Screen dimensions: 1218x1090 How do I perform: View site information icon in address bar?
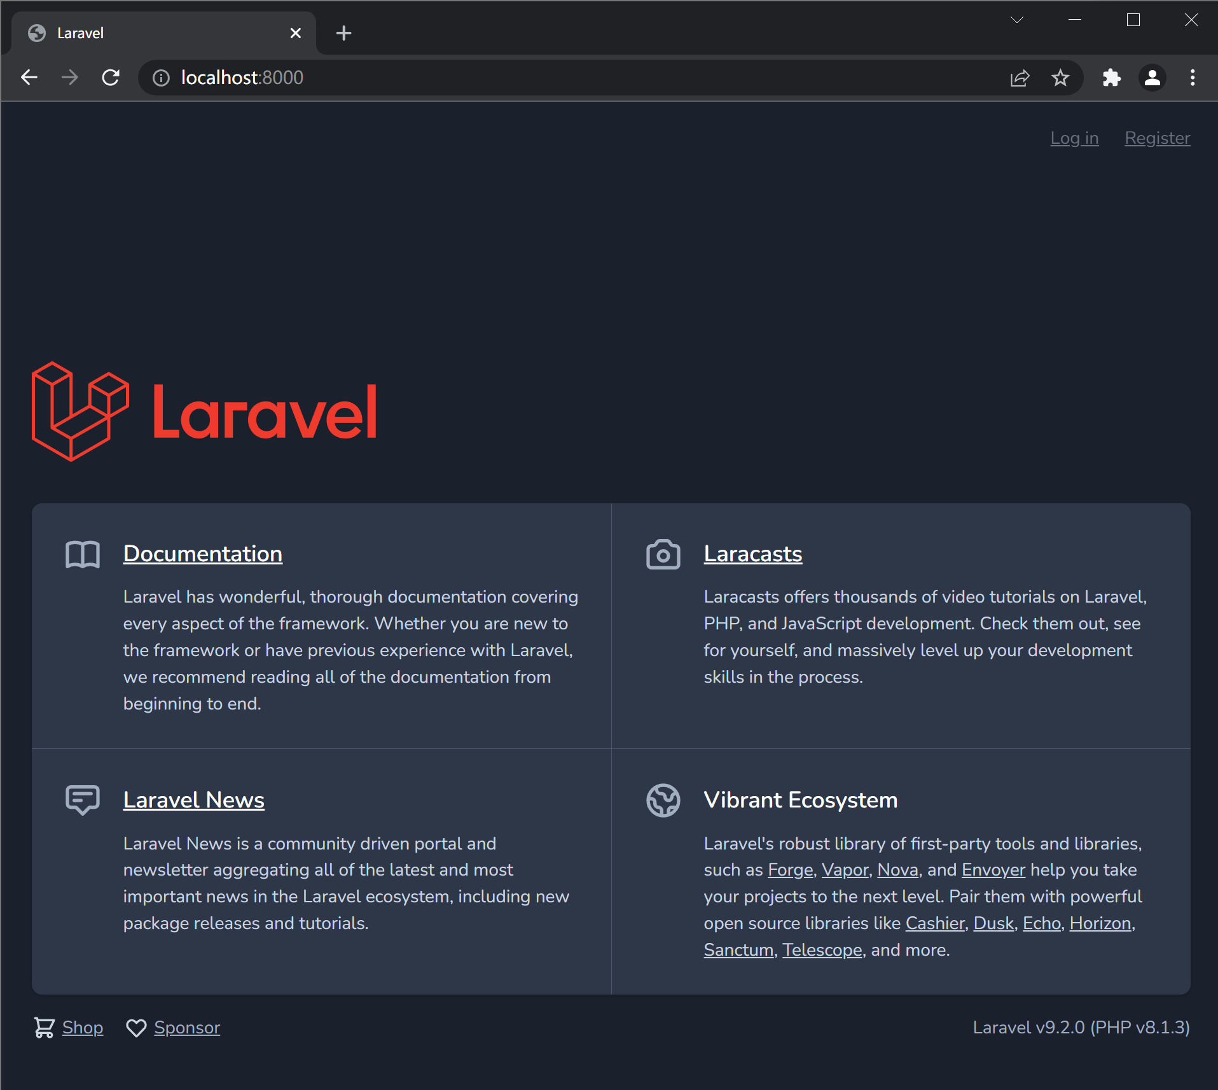161,78
